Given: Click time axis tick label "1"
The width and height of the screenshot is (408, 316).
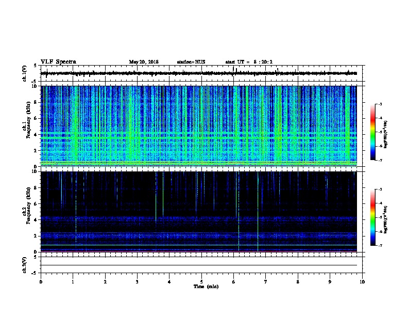Looking at the screenshot, I should (x=73, y=282).
